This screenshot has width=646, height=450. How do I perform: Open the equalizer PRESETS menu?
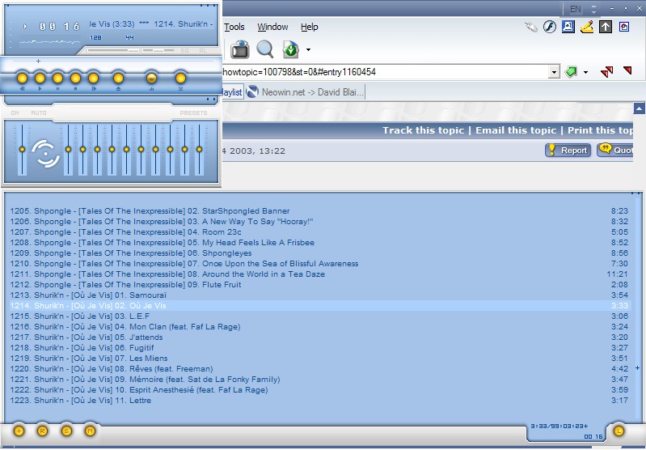click(x=193, y=113)
